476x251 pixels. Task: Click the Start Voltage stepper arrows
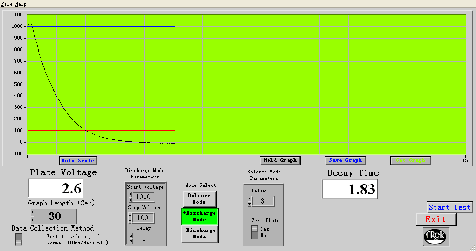[131, 197]
